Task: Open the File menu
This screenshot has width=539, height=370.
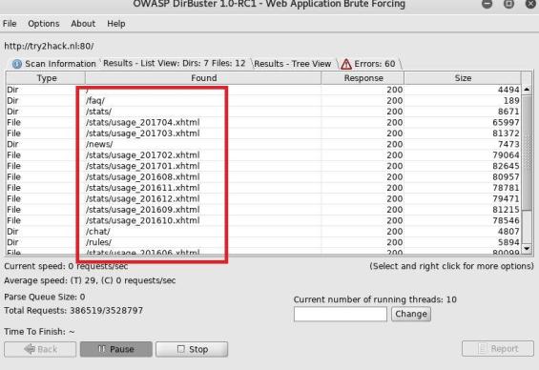Action: [x=10, y=24]
